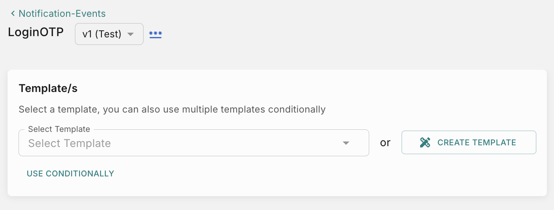554x210 pixels.
Task: Focus the Select Template combo box
Action: 185,143
